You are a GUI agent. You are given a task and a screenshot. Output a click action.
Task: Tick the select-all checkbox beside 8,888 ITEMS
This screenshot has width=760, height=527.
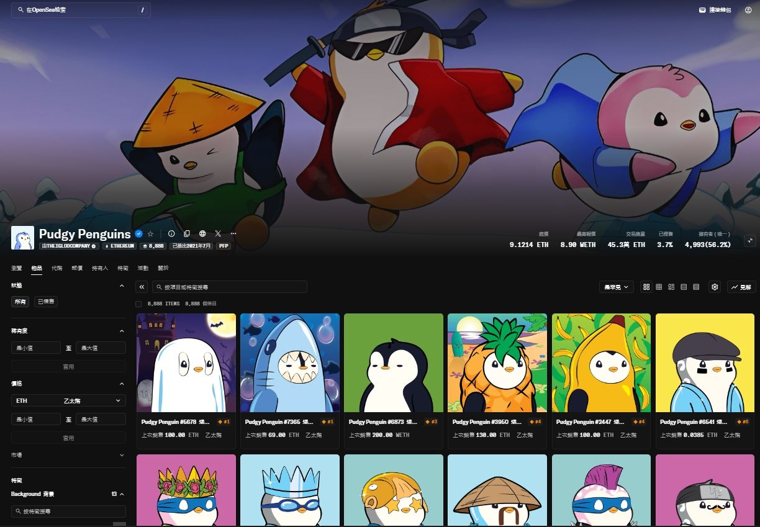point(138,304)
